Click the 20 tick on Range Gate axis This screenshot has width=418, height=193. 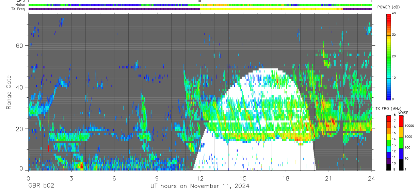[20, 129]
